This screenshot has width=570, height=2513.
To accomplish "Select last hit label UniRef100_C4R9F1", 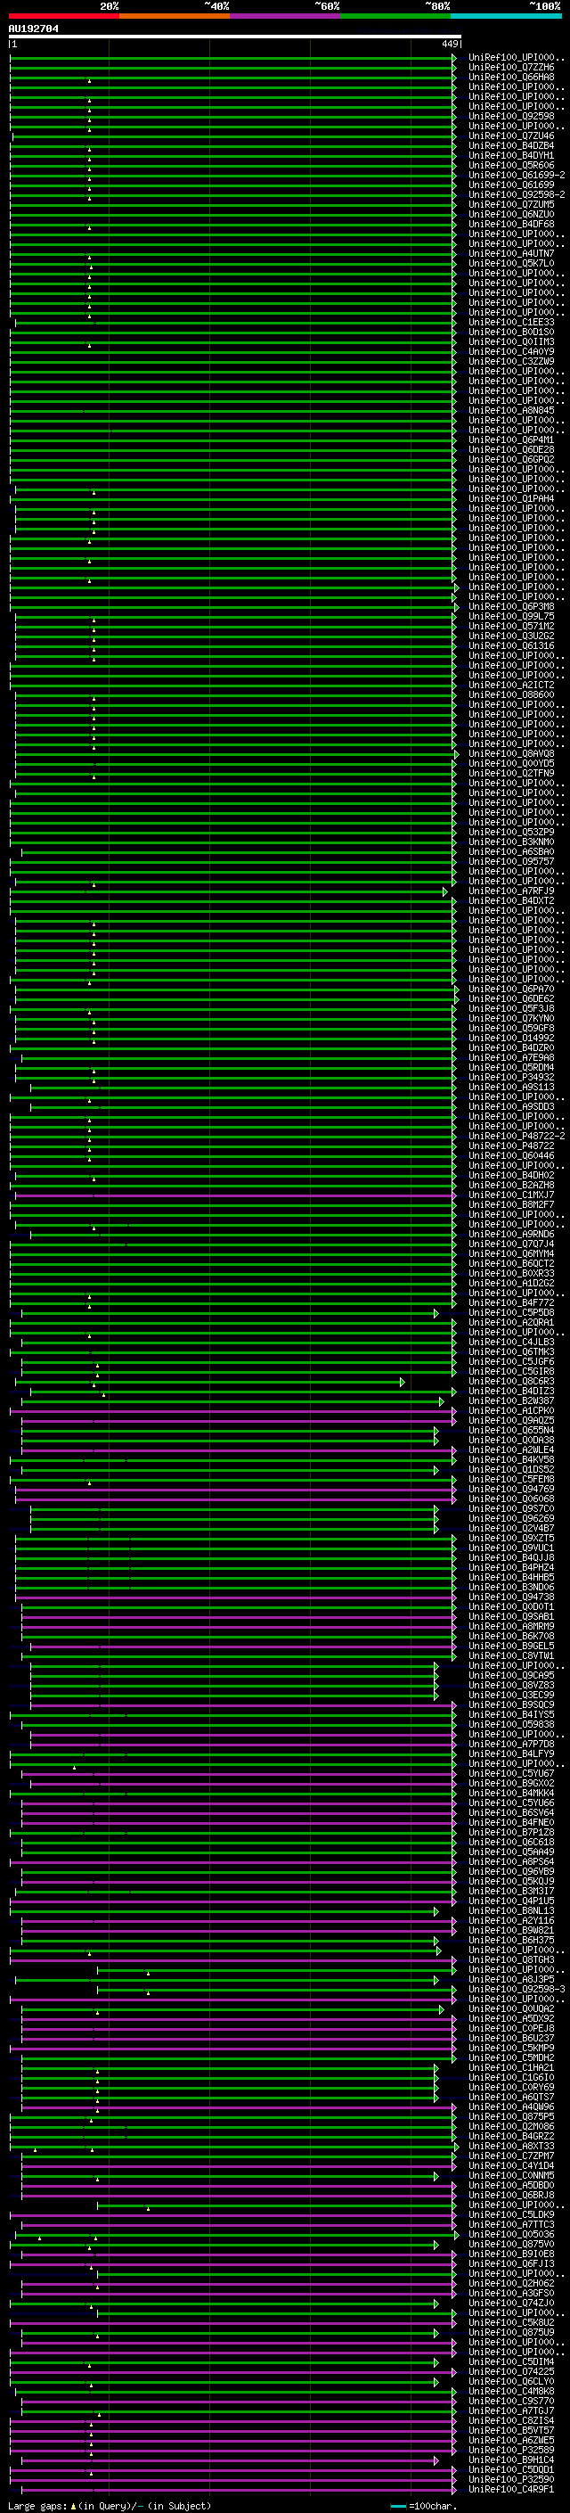I will pyautogui.click(x=511, y=2490).
